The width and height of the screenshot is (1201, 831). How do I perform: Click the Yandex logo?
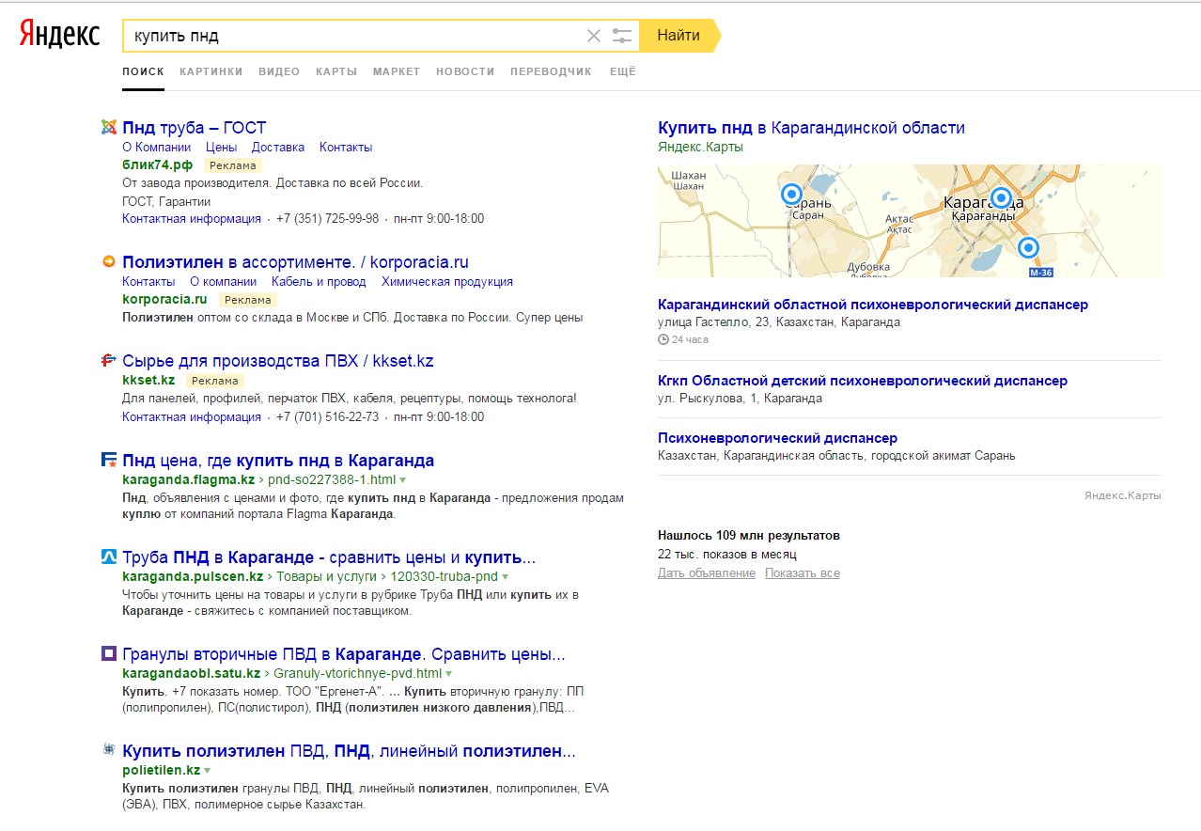60,35
